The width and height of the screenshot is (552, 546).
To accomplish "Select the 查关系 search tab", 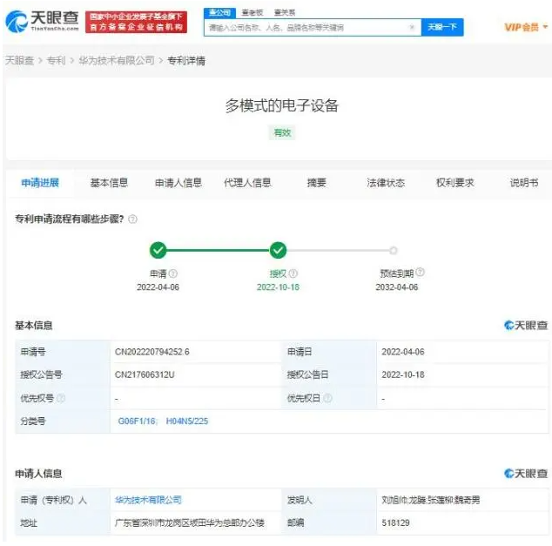I will pos(285,13).
